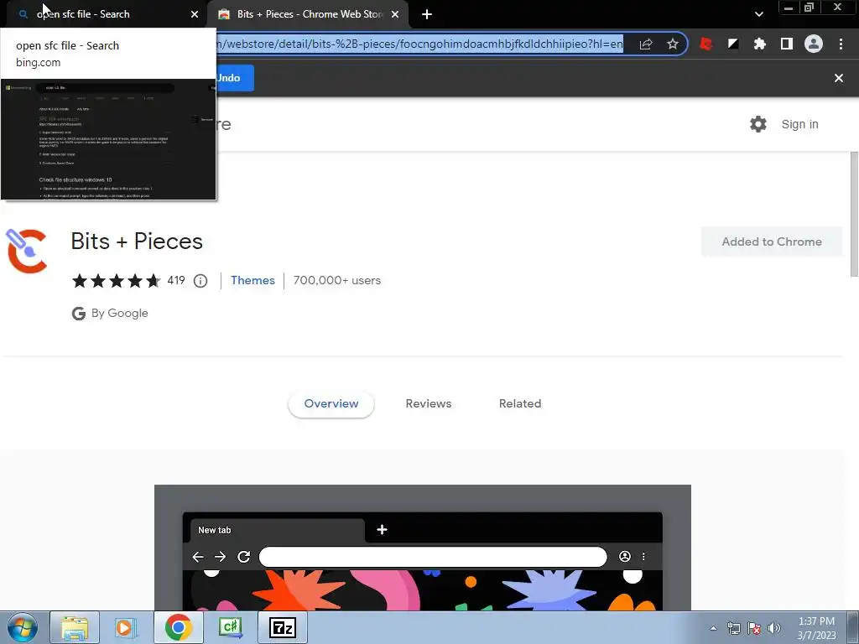Share this page icon in address bar
Viewport: 859px width, 644px height.
pyautogui.click(x=646, y=44)
